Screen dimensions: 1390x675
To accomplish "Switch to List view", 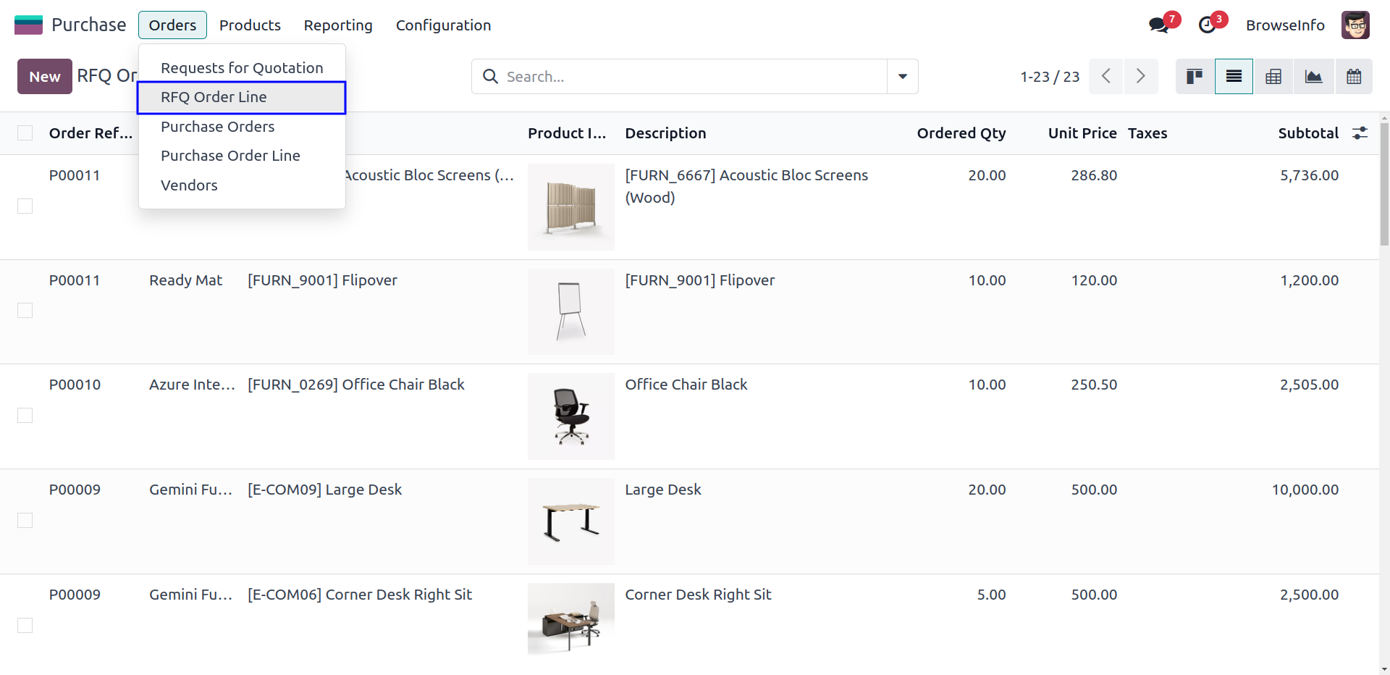I will coord(1234,76).
